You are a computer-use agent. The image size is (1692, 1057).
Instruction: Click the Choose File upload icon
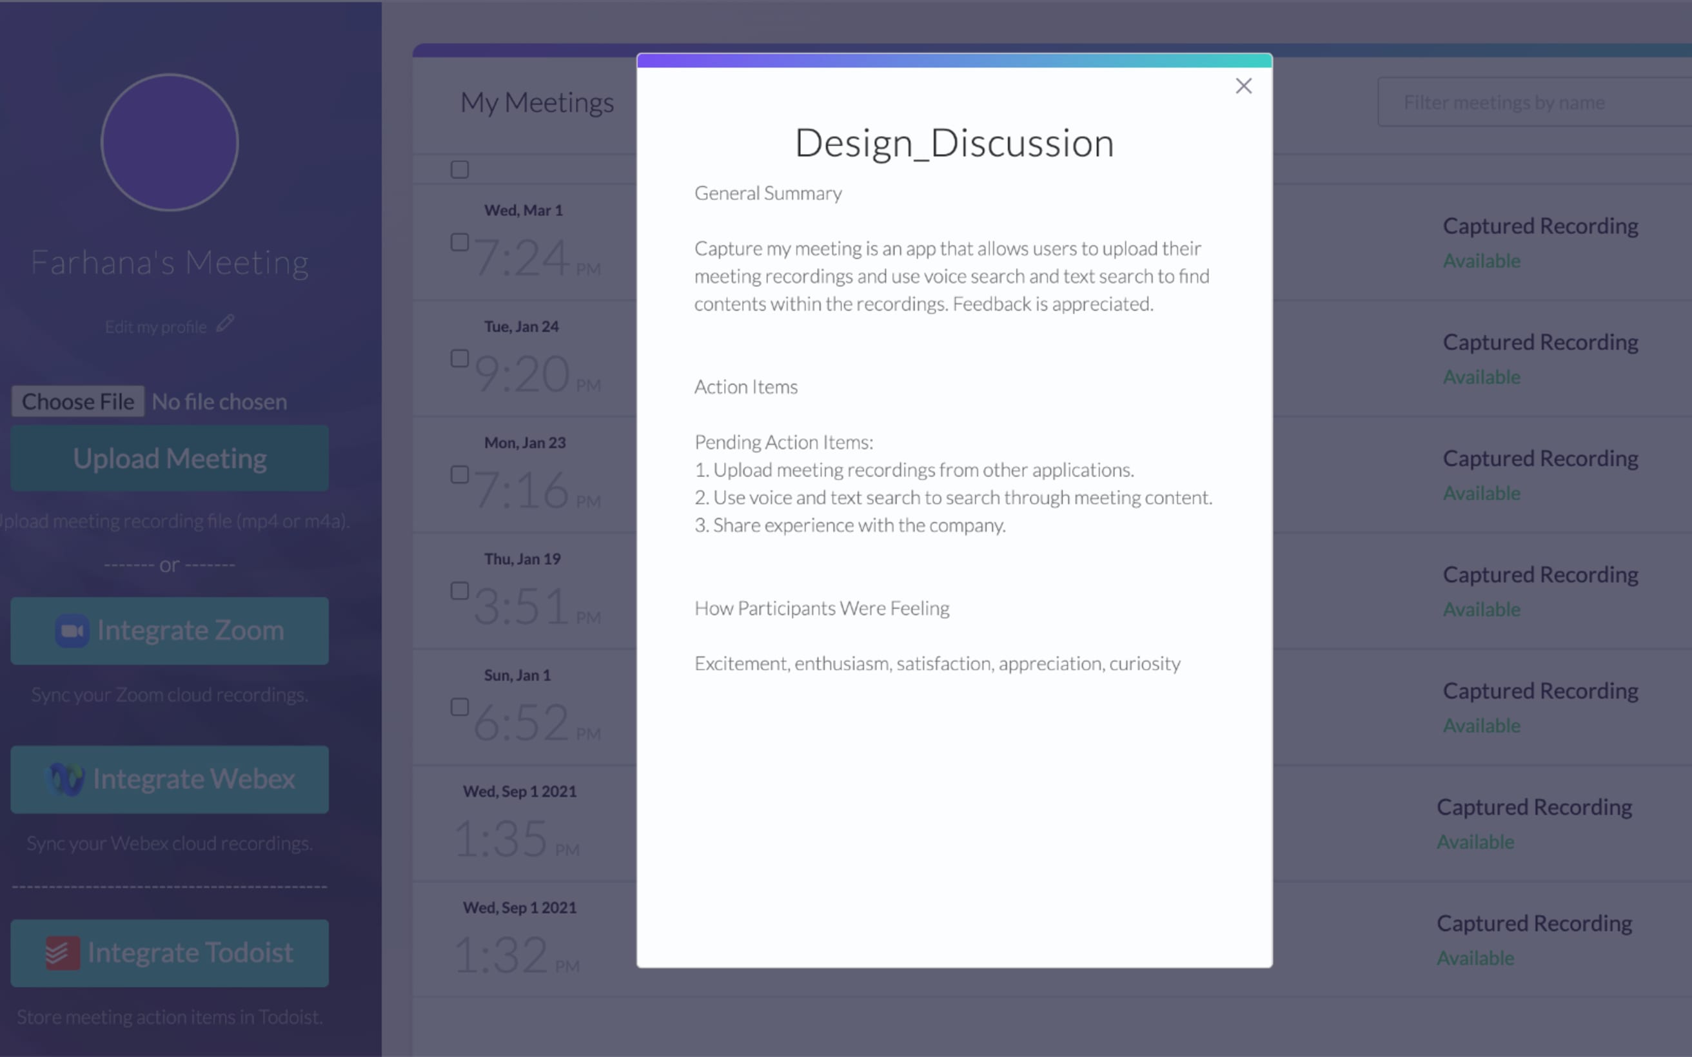click(77, 400)
